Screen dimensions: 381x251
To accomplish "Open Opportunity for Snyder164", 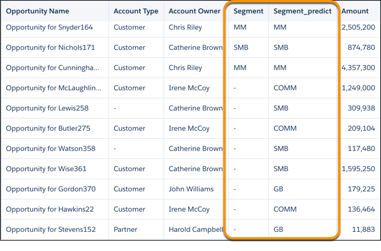I will (x=49, y=27).
